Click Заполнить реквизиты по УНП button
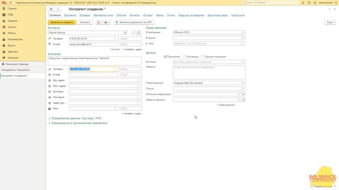This screenshot has height=190, width=339. coord(134,22)
